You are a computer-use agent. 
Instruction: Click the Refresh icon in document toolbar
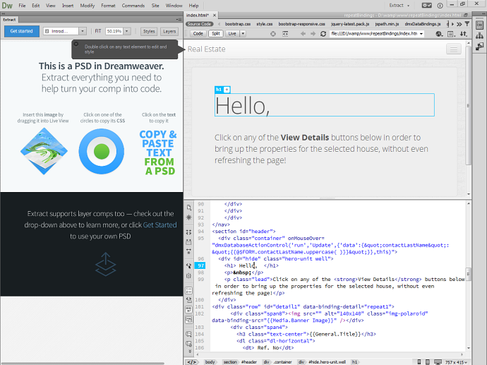[323, 34]
